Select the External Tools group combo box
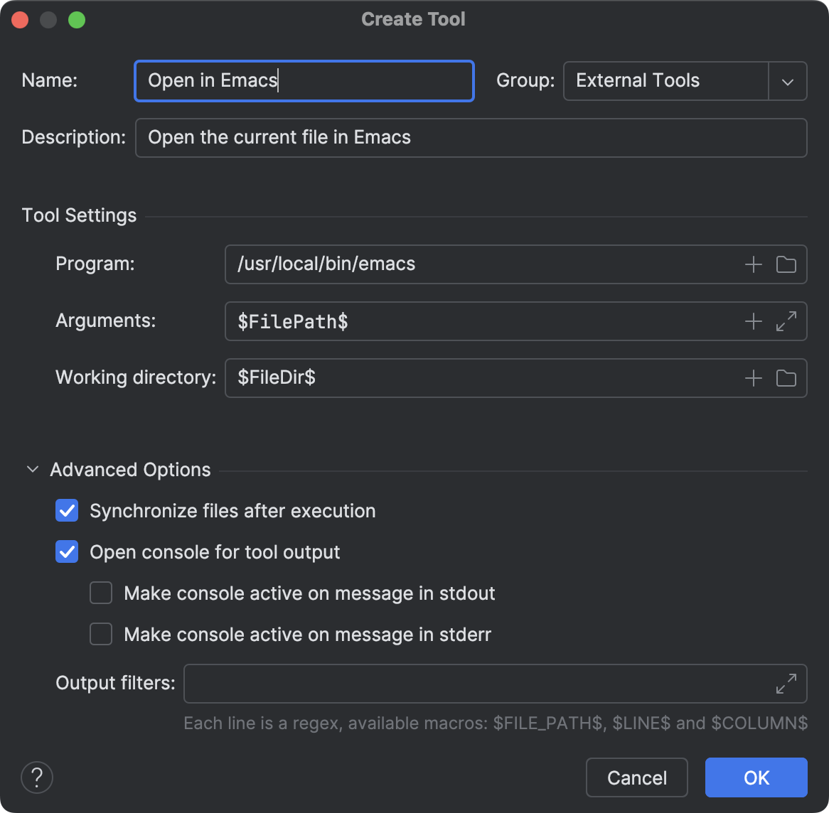Screen dimensions: 829x813 coord(665,81)
